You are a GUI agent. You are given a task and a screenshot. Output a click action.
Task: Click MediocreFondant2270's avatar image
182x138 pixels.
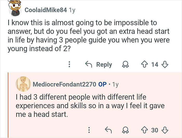tap(23, 84)
